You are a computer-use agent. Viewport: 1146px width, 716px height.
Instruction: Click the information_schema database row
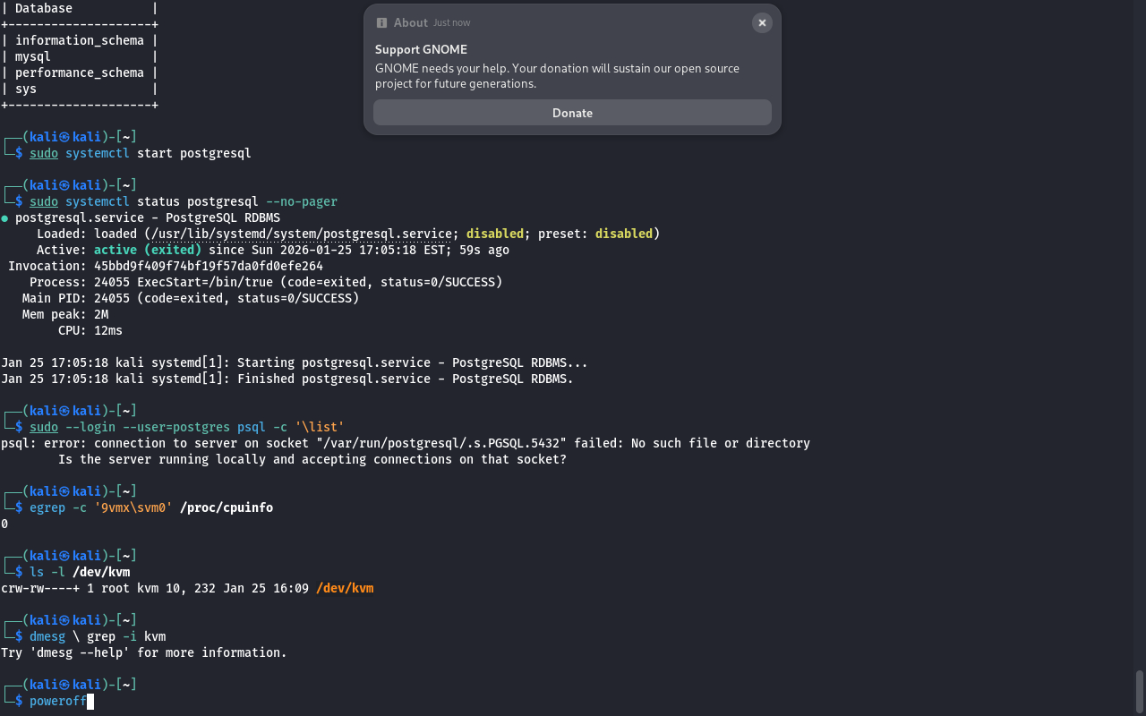79,40
